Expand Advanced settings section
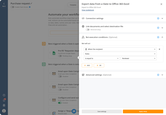This screenshot has width=166, height=115. point(162,75)
